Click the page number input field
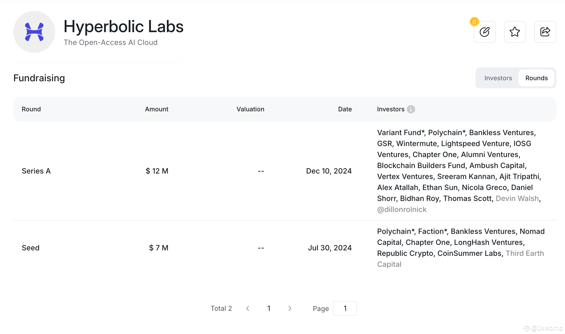This screenshot has width=565, height=334. point(345,308)
